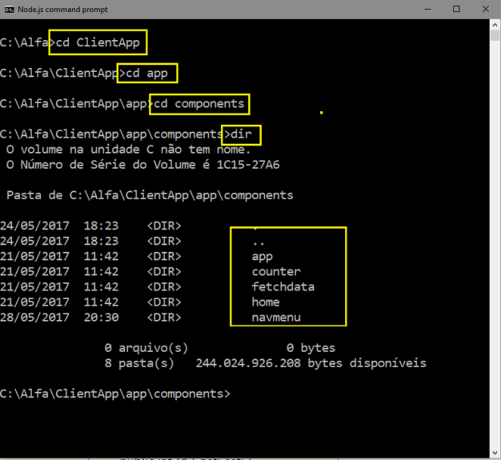
Task: Maximize the Node.js command prompt window
Action: click(x=456, y=9)
